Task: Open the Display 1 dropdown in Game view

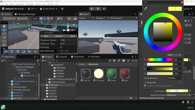Action: tap(102, 18)
